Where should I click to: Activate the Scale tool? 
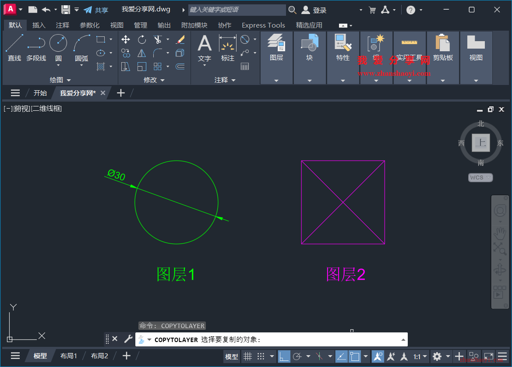[x=142, y=67]
